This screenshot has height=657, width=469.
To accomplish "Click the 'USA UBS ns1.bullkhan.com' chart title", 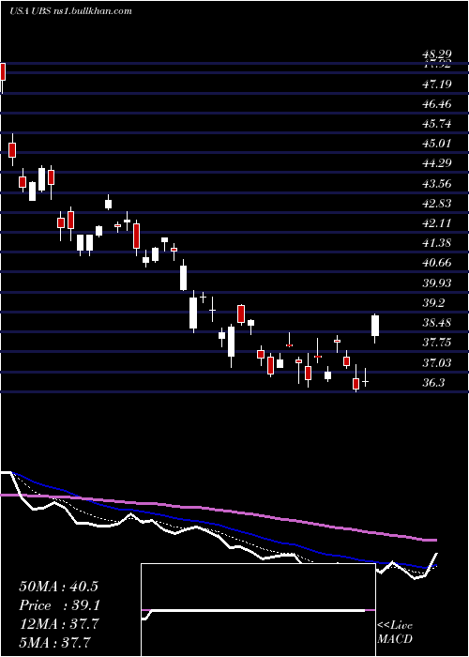I will click(x=70, y=10).
